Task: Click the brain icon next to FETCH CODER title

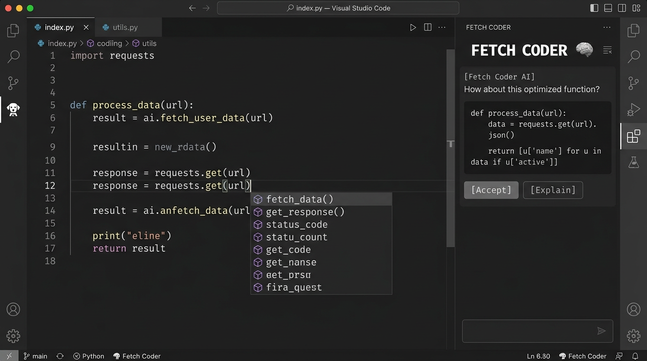Action: (584, 49)
